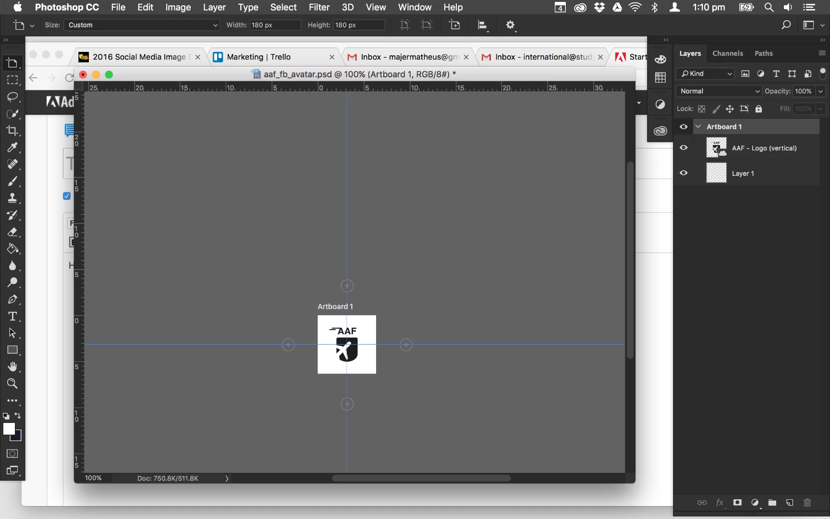Open the Filter menu
The width and height of the screenshot is (830, 519).
coord(319,7)
